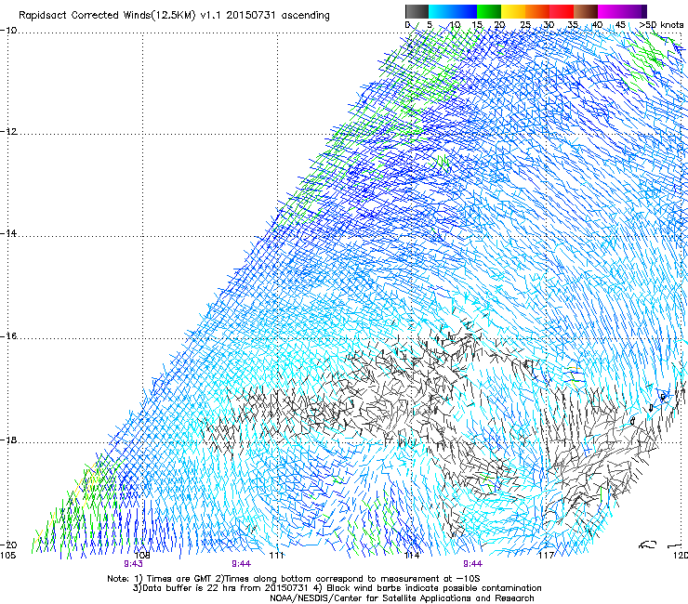
Task: Click the latitude label '-12'
Action: [x=8, y=132]
